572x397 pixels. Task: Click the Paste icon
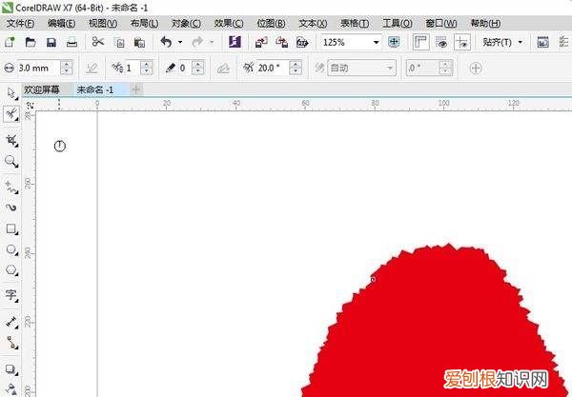point(139,43)
